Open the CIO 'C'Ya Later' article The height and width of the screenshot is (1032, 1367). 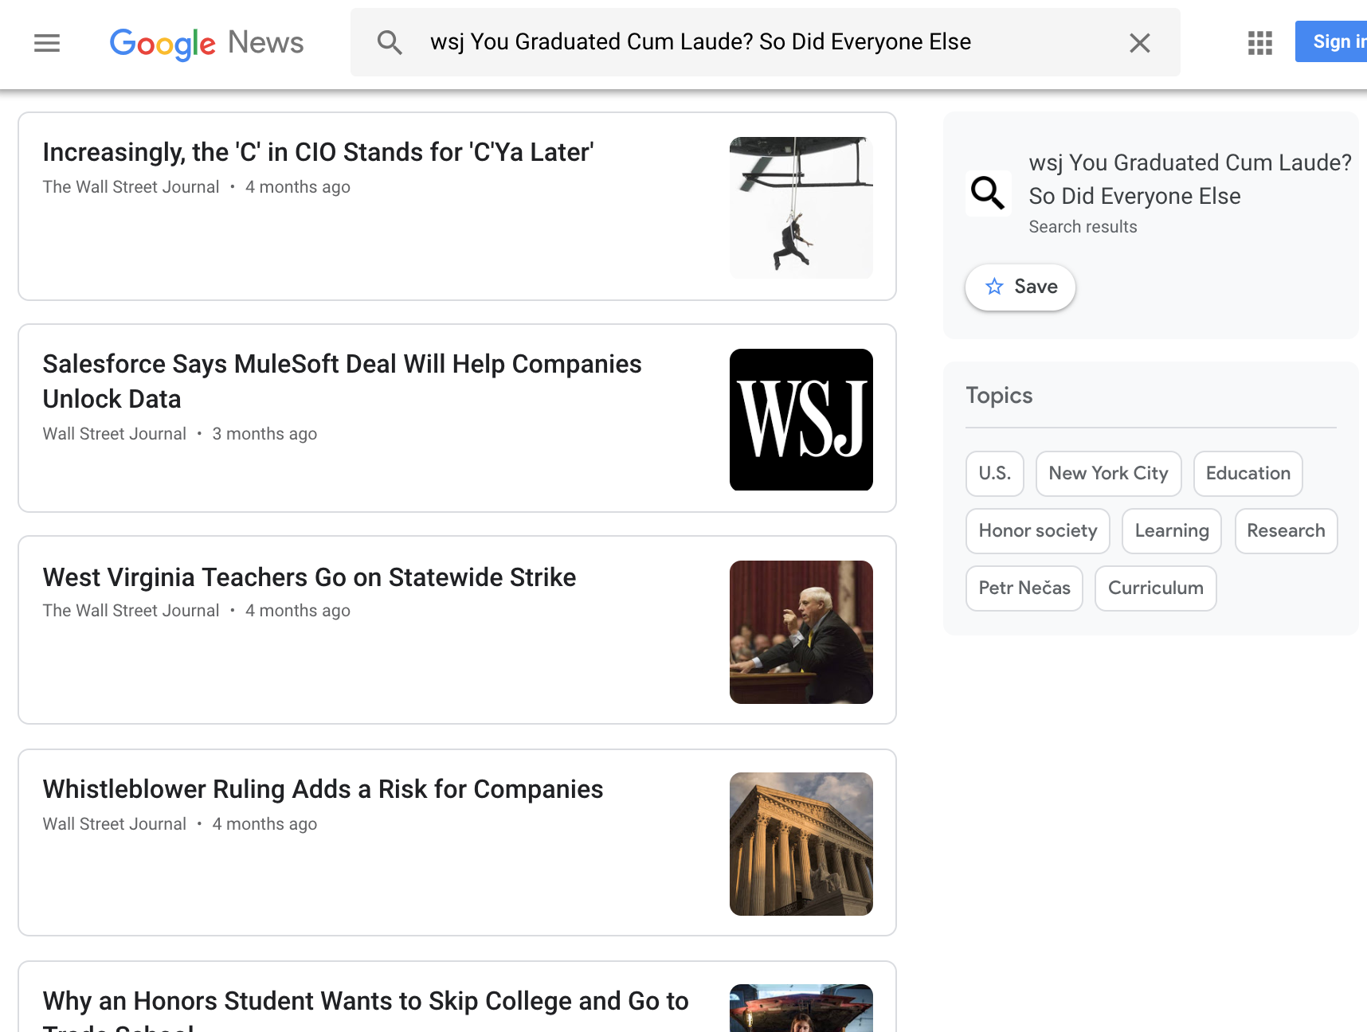[319, 151]
